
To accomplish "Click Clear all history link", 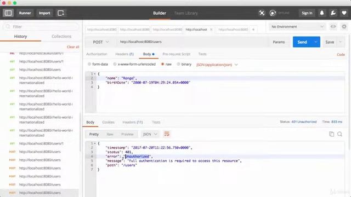I will 73,47.
